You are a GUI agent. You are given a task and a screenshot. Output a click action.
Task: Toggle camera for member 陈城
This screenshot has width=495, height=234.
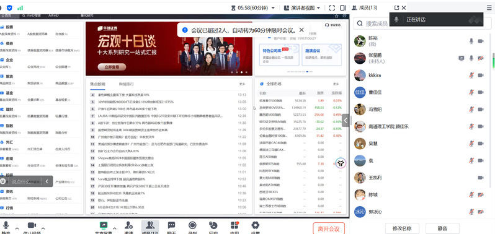pos(481,194)
